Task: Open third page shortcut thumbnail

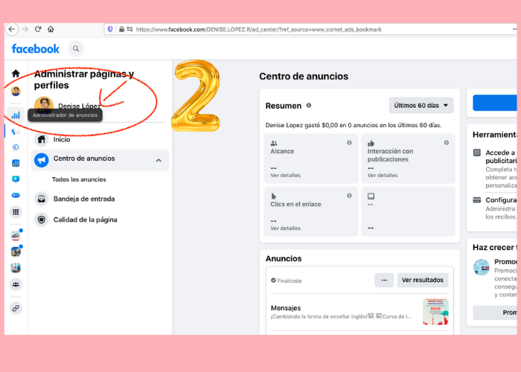Action: 16,268
